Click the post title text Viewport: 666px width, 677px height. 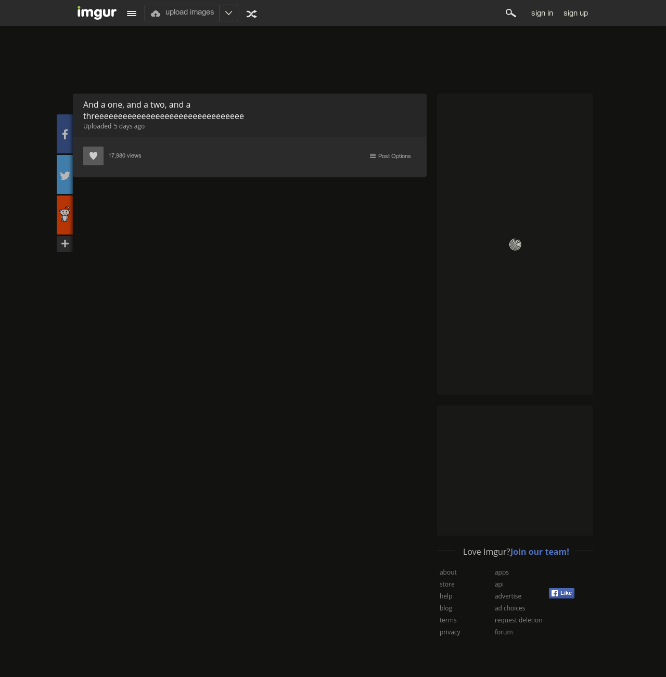coord(163,110)
